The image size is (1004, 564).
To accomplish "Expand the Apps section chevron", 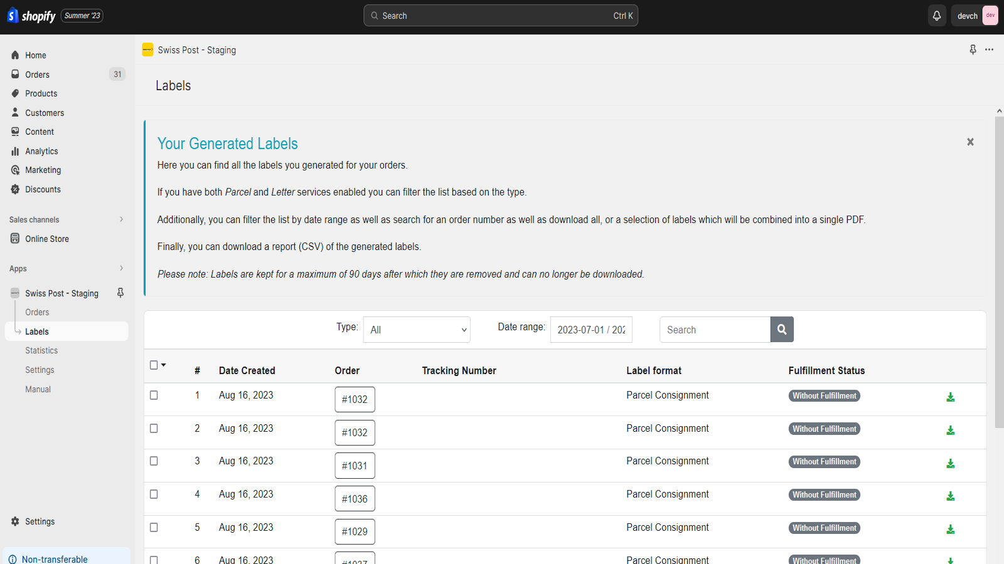I will (121, 269).
